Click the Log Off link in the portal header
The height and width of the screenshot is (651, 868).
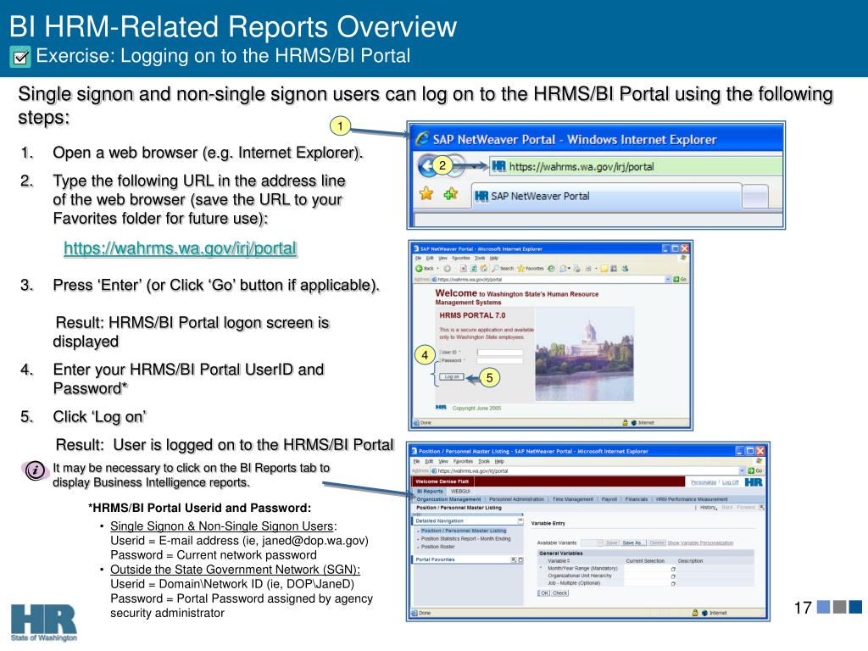(x=730, y=482)
